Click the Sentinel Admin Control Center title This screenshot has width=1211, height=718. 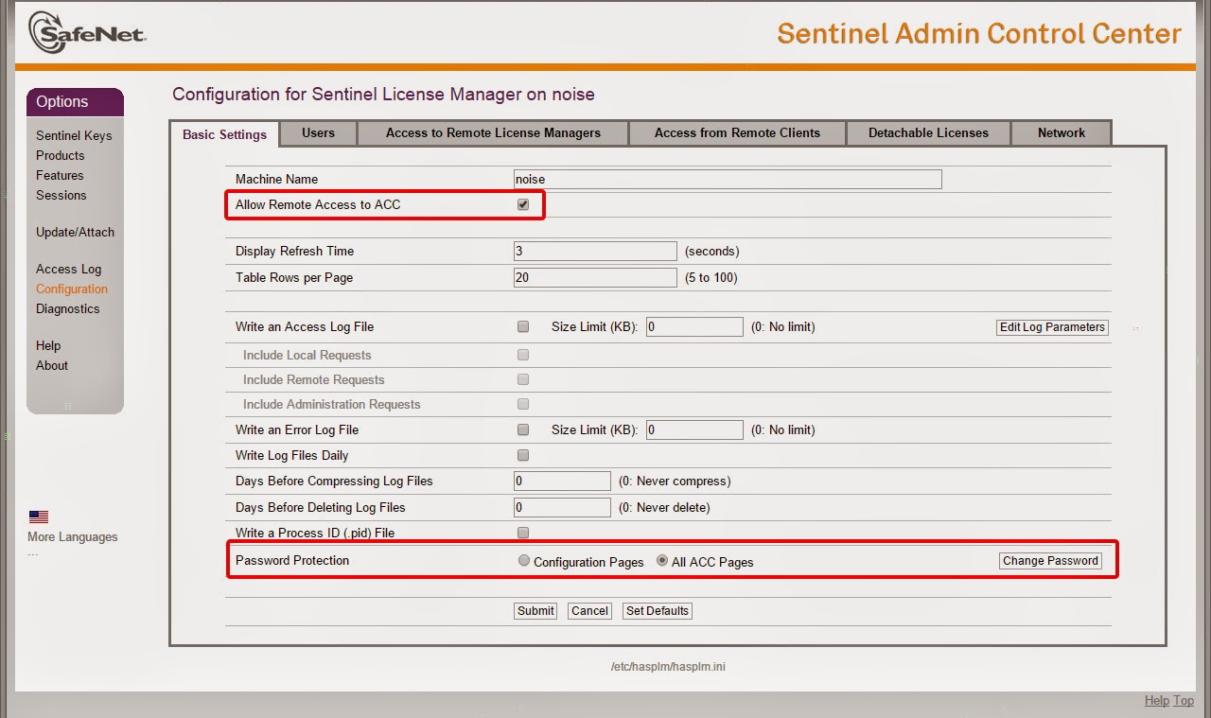click(979, 34)
